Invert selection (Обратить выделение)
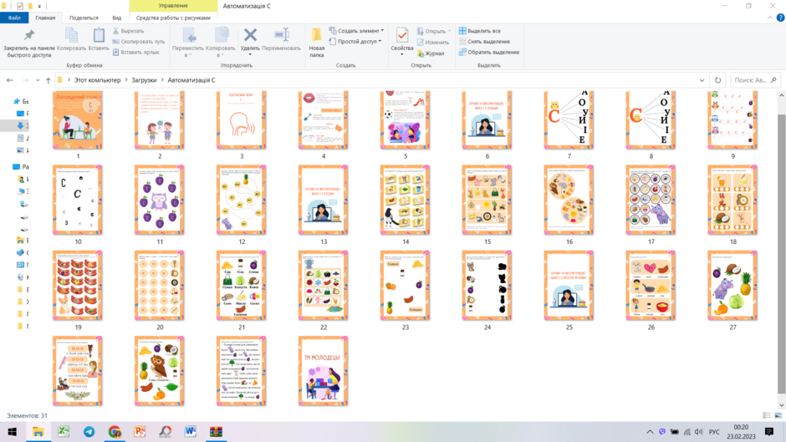The height and width of the screenshot is (442, 786). (489, 52)
